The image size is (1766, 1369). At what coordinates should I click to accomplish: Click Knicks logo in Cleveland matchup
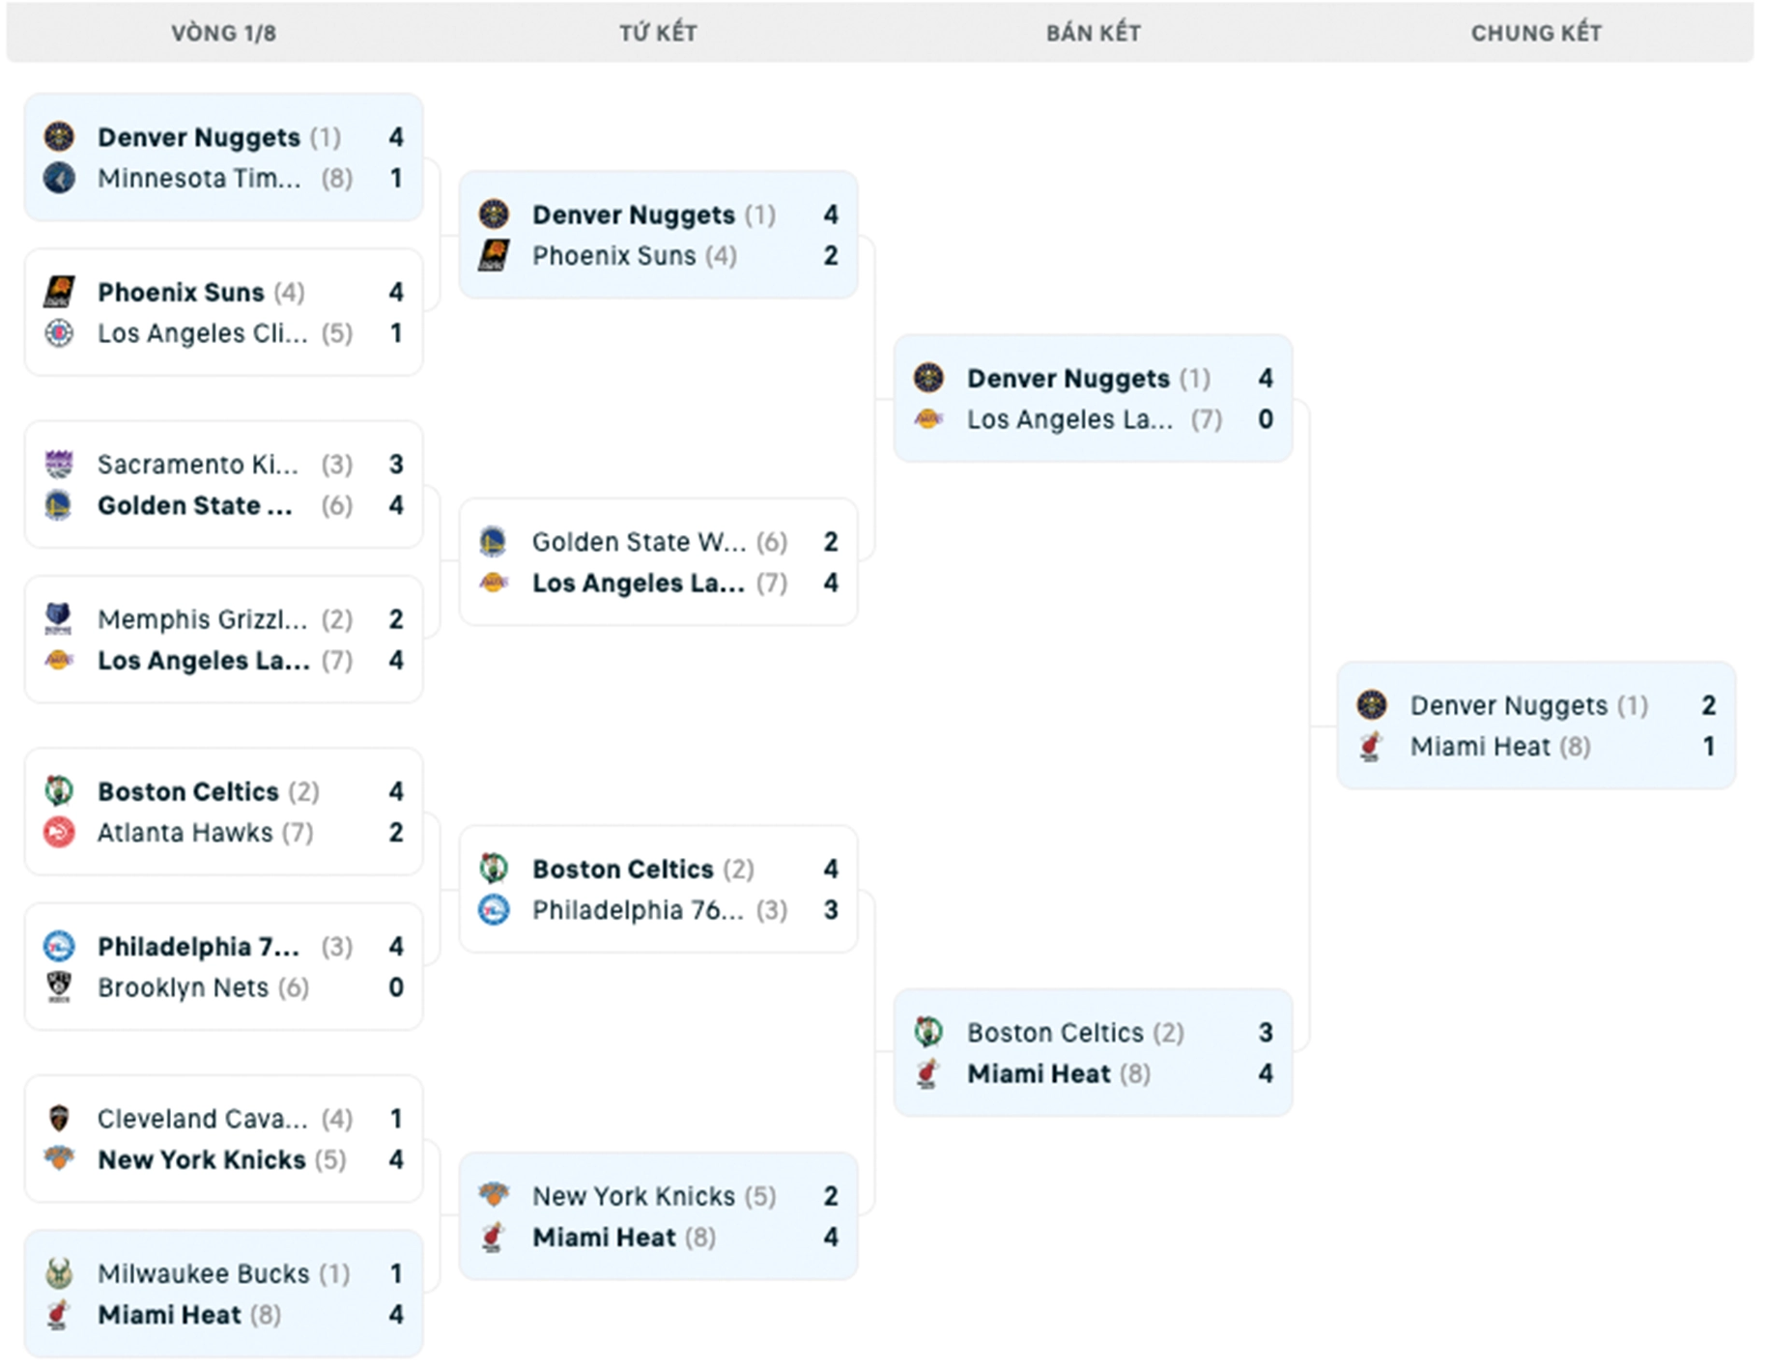(x=59, y=1159)
